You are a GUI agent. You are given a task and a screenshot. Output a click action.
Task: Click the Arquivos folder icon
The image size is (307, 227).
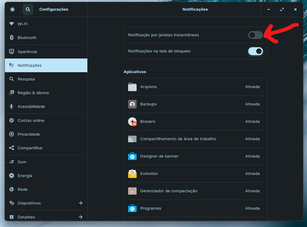132,87
